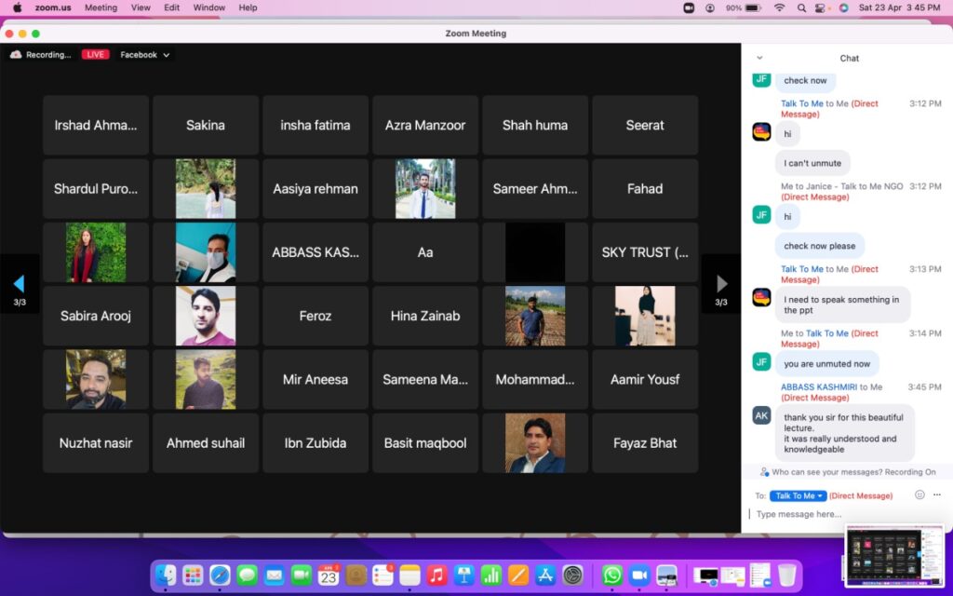Image resolution: width=953 pixels, height=596 pixels.
Task: Click the Who can see your messages icon
Action: 764,472
